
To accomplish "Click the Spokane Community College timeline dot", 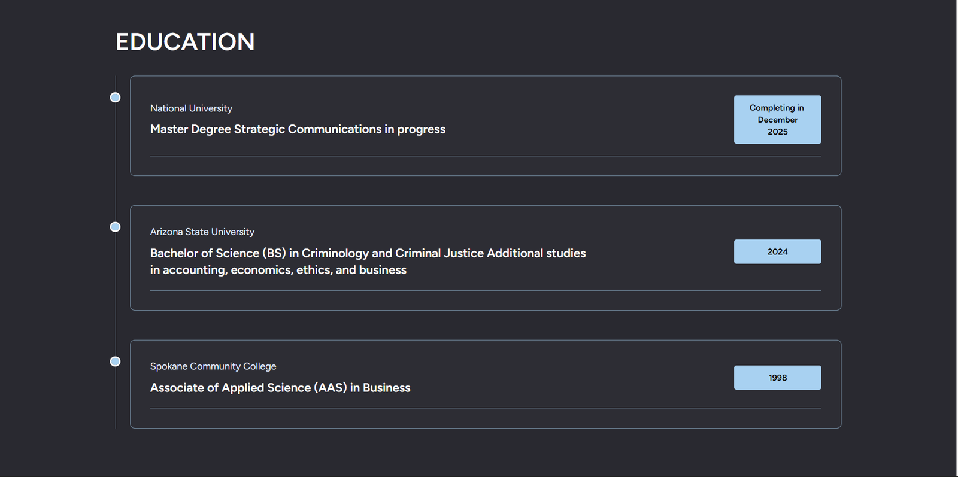I will [x=115, y=361].
